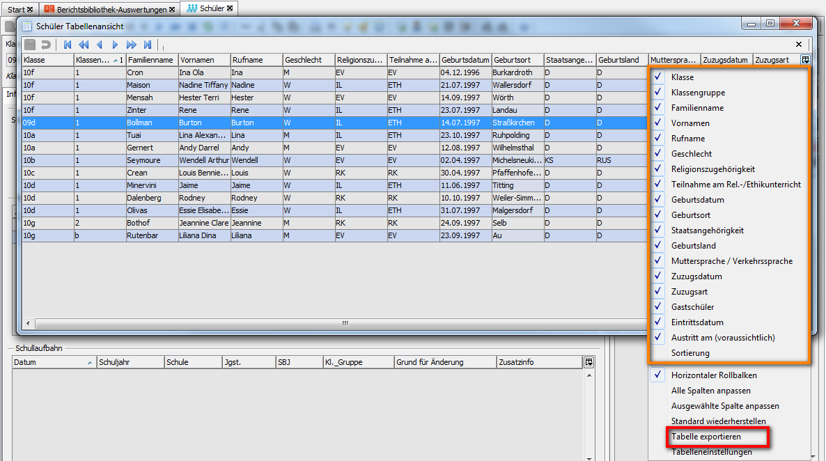Close the Tabellenansicht toolbar panel with X
This screenshot has width=826, height=461.
pos(799,45)
